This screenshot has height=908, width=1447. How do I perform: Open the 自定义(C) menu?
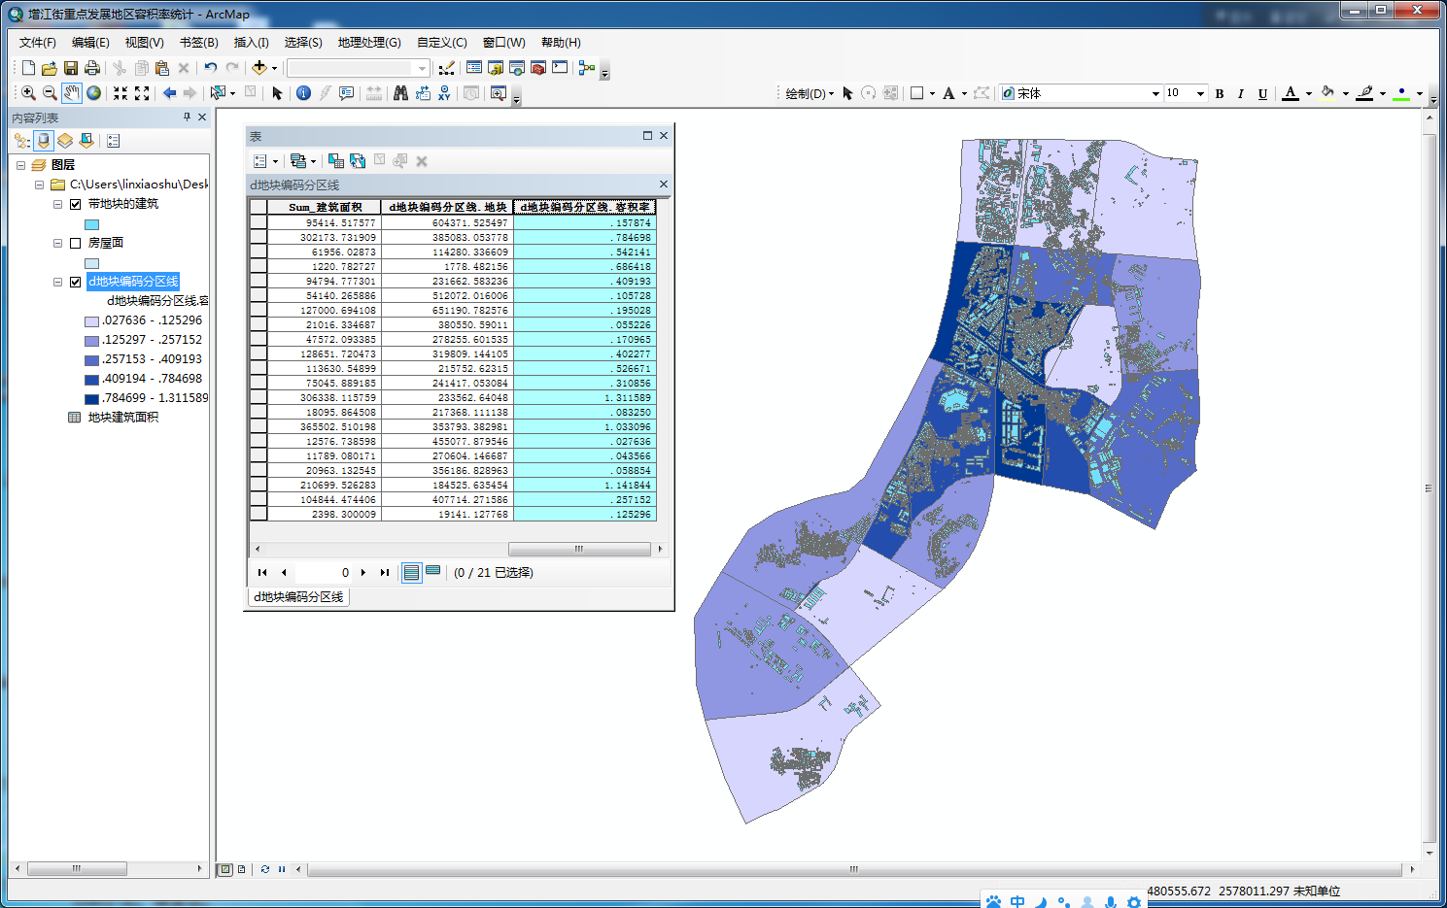[x=442, y=43]
